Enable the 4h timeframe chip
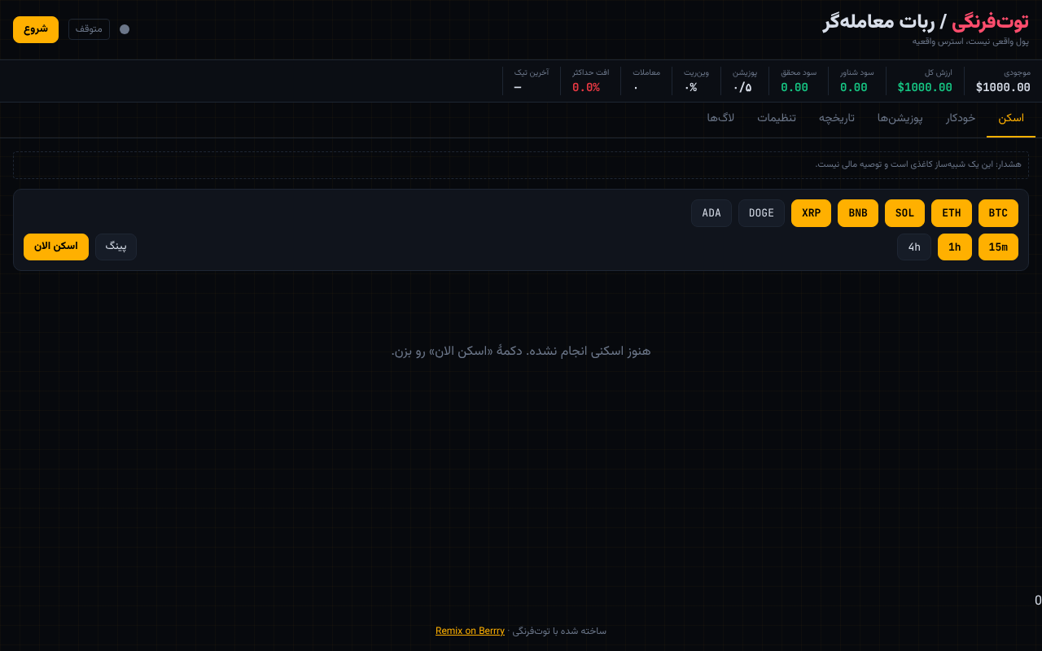 pyautogui.click(x=914, y=247)
